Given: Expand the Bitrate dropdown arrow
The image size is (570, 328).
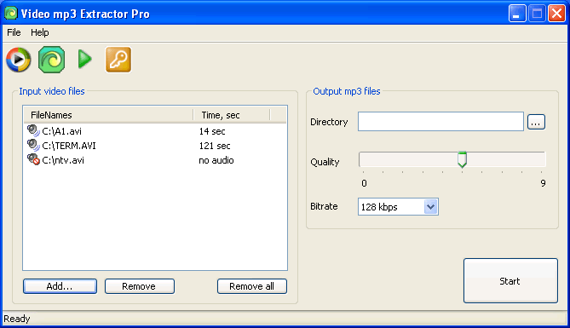Looking at the screenshot, I should click(431, 207).
